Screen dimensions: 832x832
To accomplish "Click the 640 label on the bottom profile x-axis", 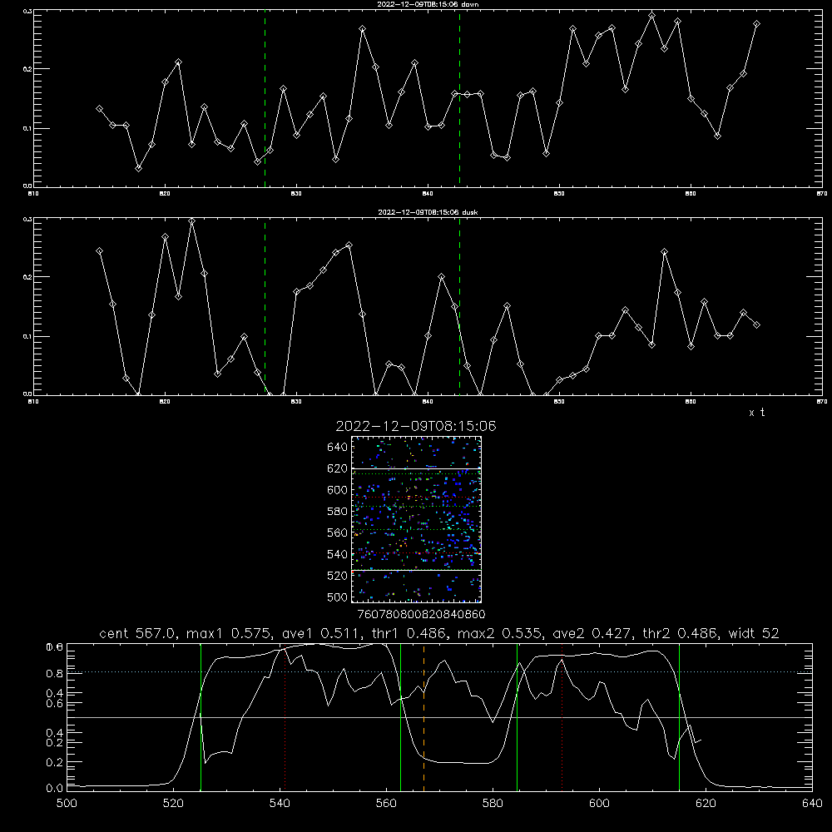I will coord(812,804).
